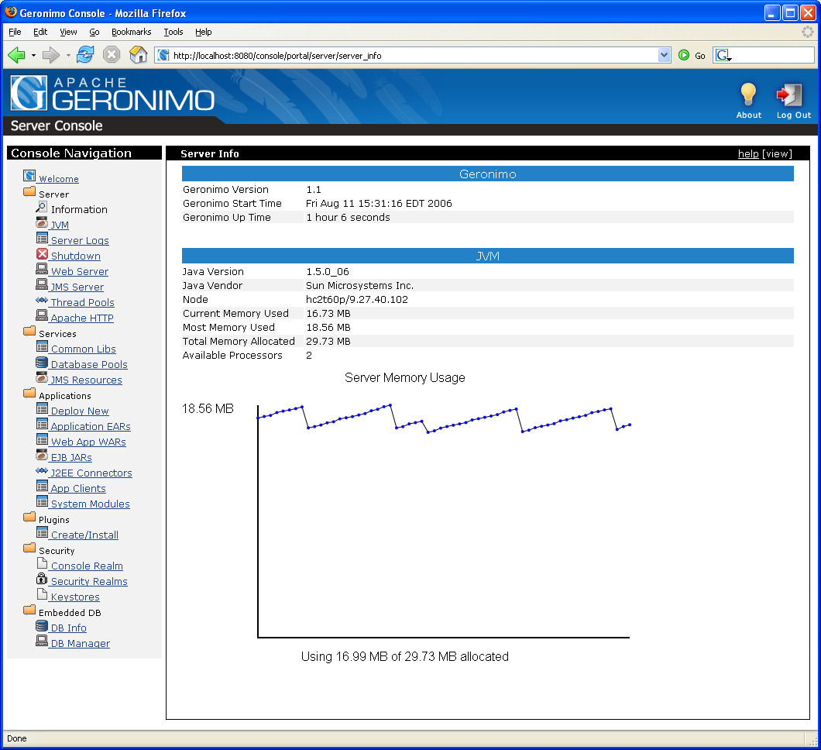
Task: Click the JVM coffee-bean icon
Action: 41,222
